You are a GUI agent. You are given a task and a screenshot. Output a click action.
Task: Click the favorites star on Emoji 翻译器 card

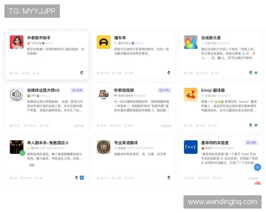(x=210, y=126)
